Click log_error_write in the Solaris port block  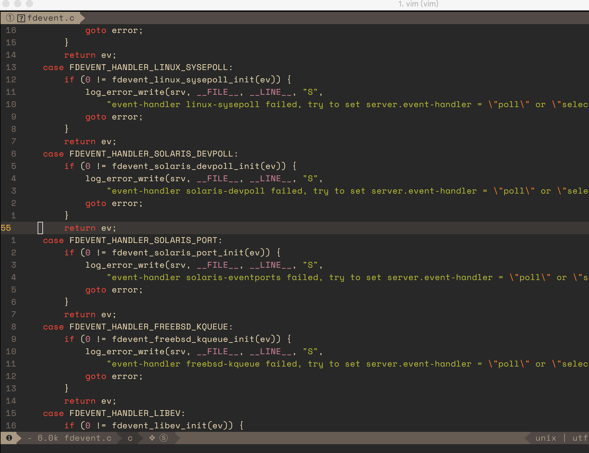pos(125,265)
